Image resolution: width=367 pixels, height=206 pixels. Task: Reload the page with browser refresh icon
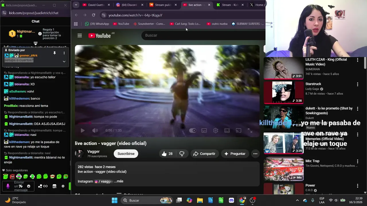pyautogui.click(x=93, y=15)
